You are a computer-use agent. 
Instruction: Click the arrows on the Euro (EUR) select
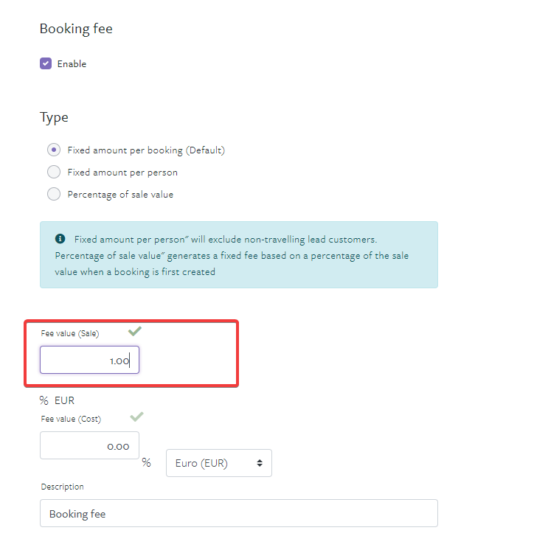tap(260, 463)
